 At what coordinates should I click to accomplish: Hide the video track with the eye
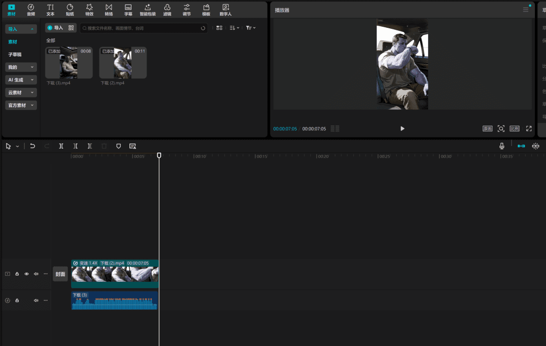point(26,274)
